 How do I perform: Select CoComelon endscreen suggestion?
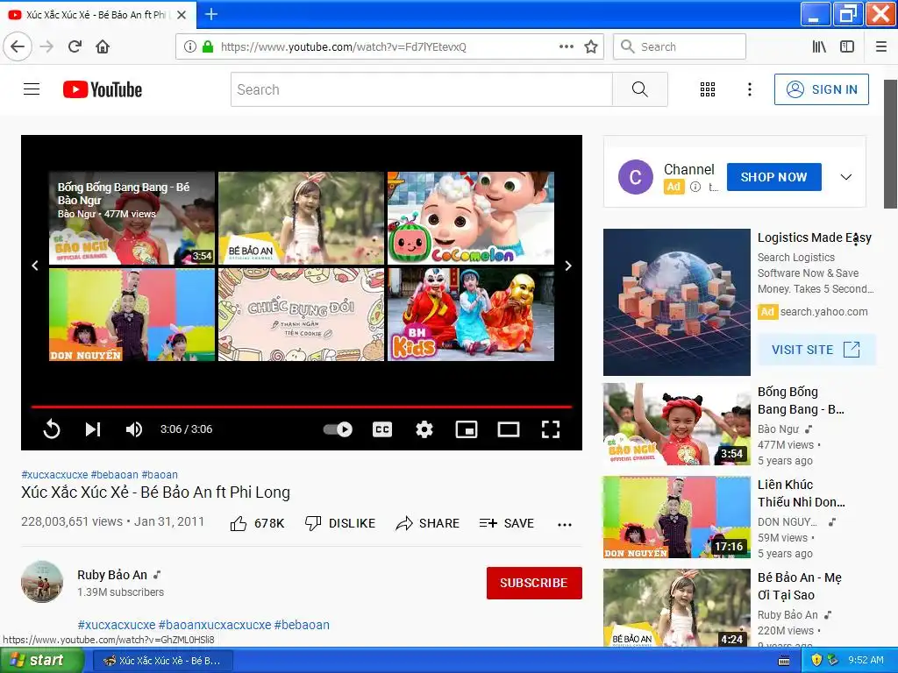click(x=471, y=218)
